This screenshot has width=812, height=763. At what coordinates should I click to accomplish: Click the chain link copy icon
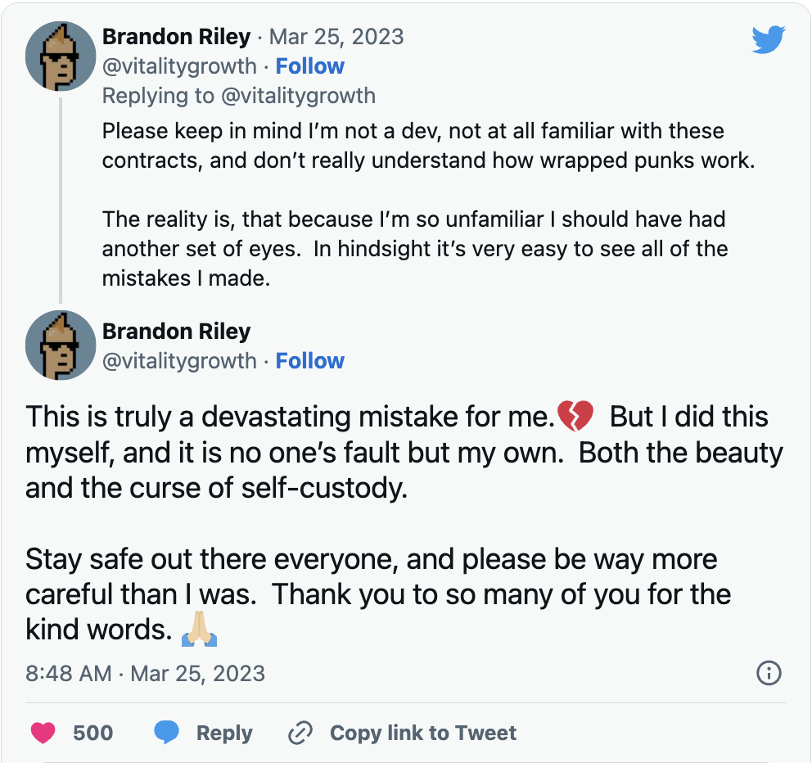[x=301, y=733]
